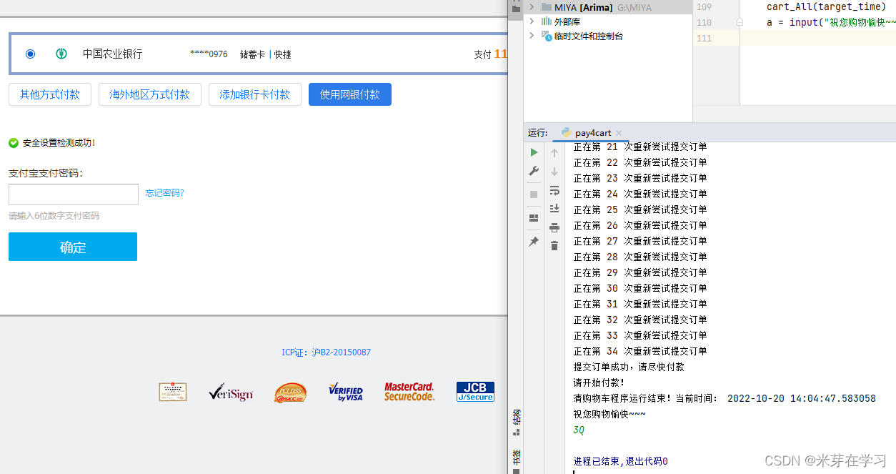Click console line 请开始付款！
Screen dimensions: 896x474
coord(599,382)
